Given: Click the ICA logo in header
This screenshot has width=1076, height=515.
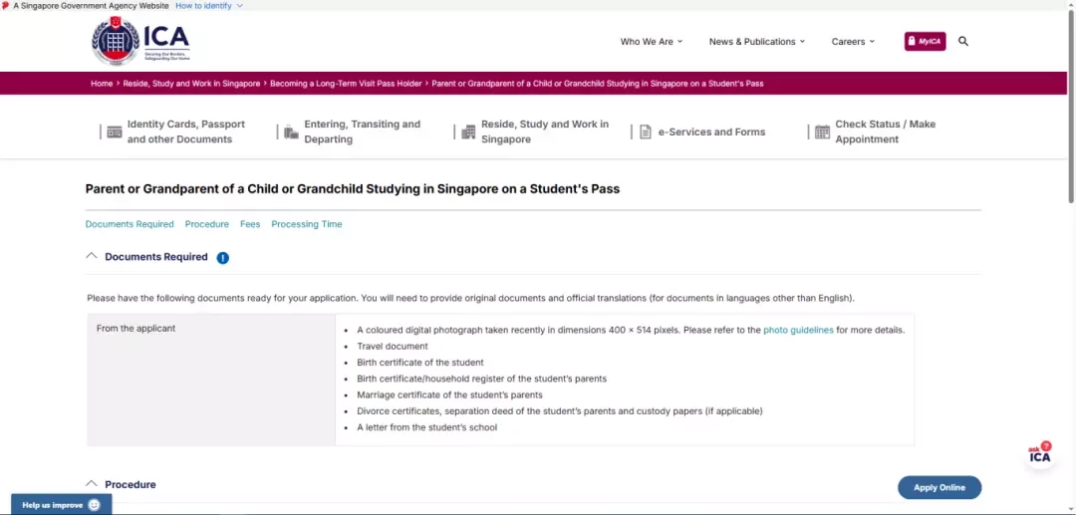Looking at the screenshot, I should 140,42.
